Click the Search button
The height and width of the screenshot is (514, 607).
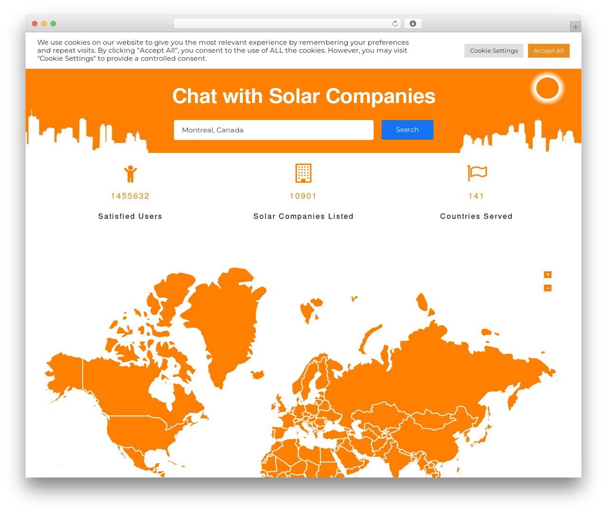407,130
